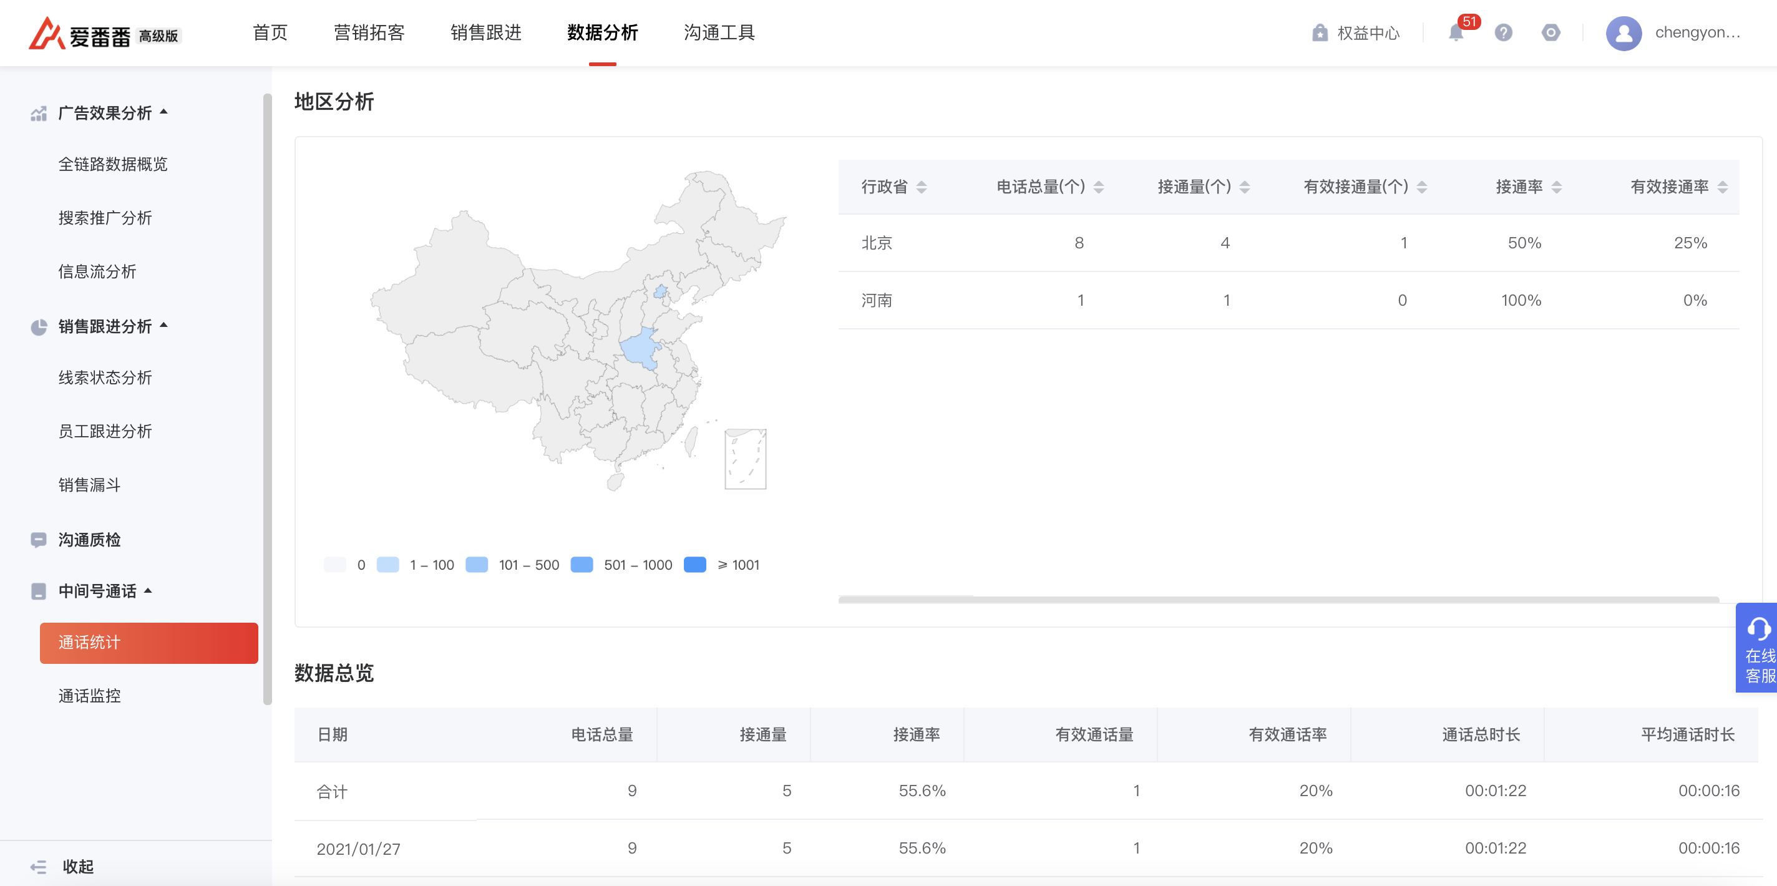Click the 1 – 100 legend swatch

(387, 565)
